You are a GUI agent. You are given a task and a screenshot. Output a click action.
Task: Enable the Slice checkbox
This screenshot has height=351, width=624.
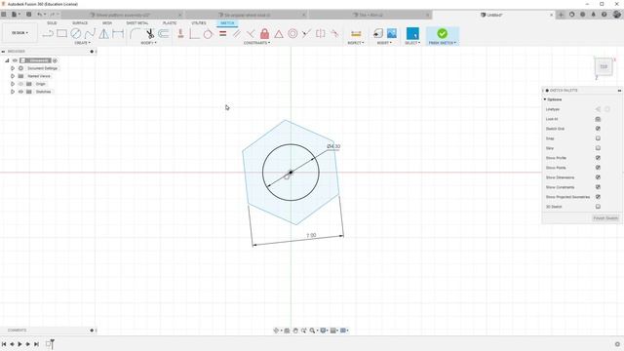click(598, 148)
